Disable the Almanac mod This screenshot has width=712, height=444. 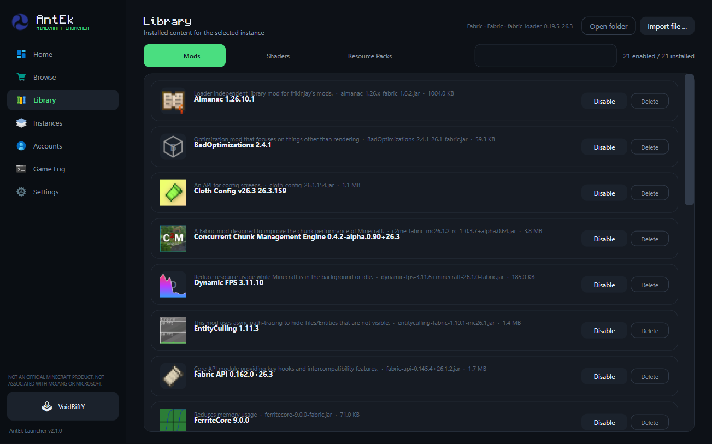tap(604, 101)
